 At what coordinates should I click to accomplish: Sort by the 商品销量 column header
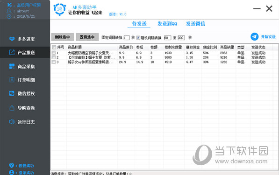227,47
